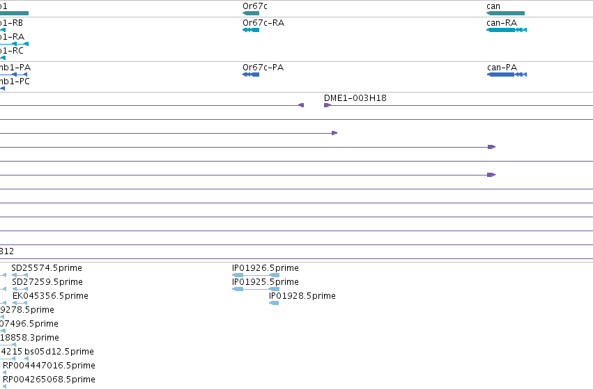Select the small IP01928.5prime EST glyph
The image size is (593, 390).
tap(274, 303)
